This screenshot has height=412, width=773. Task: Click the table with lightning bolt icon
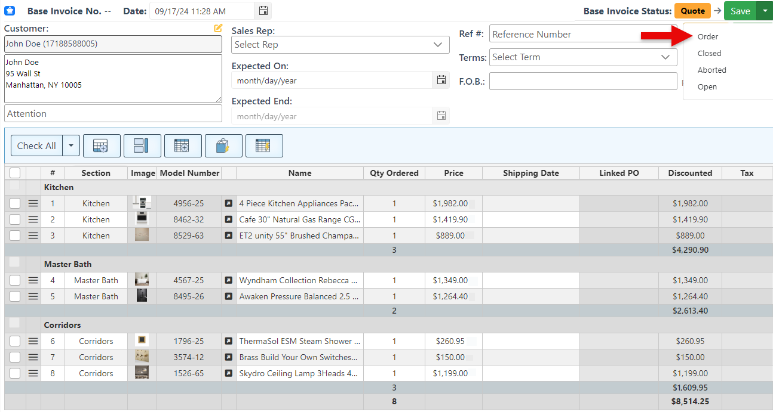(264, 145)
